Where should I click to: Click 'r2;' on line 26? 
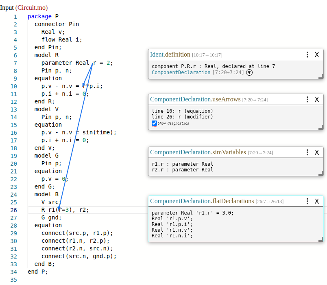click(84, 210)
